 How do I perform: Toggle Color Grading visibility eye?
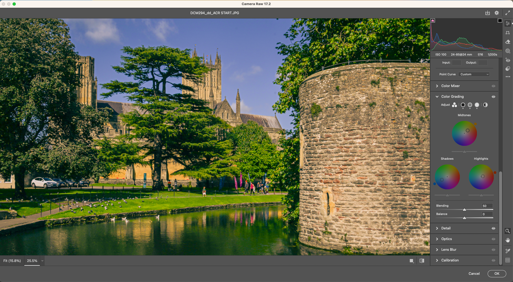tap(493, 97)
